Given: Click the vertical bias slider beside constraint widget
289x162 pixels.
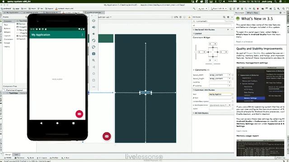Looking at the screenshot, I should tap(196, 52).
